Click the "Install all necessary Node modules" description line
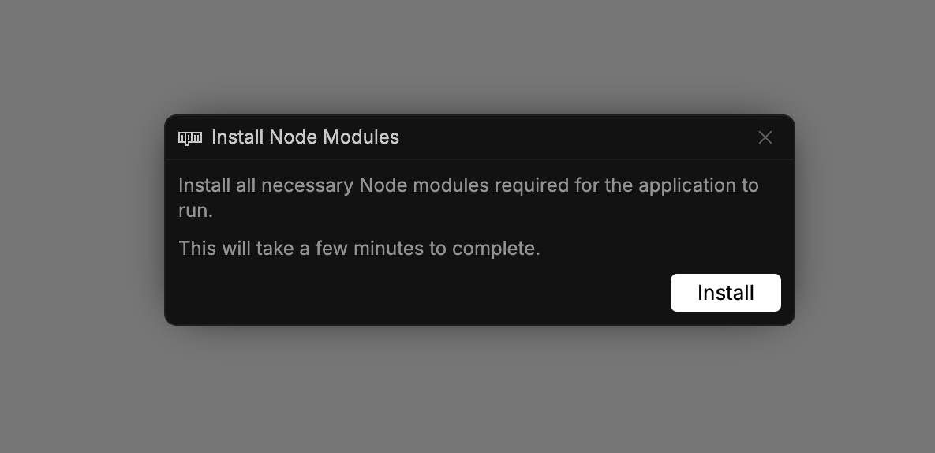The height and width of the screenshot is (453, 935). pyautogui.click(x=468, y=185)
